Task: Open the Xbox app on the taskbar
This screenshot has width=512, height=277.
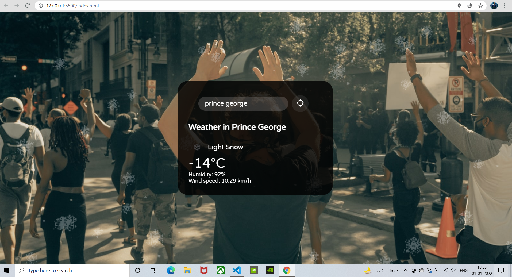Action: (220, 270)
